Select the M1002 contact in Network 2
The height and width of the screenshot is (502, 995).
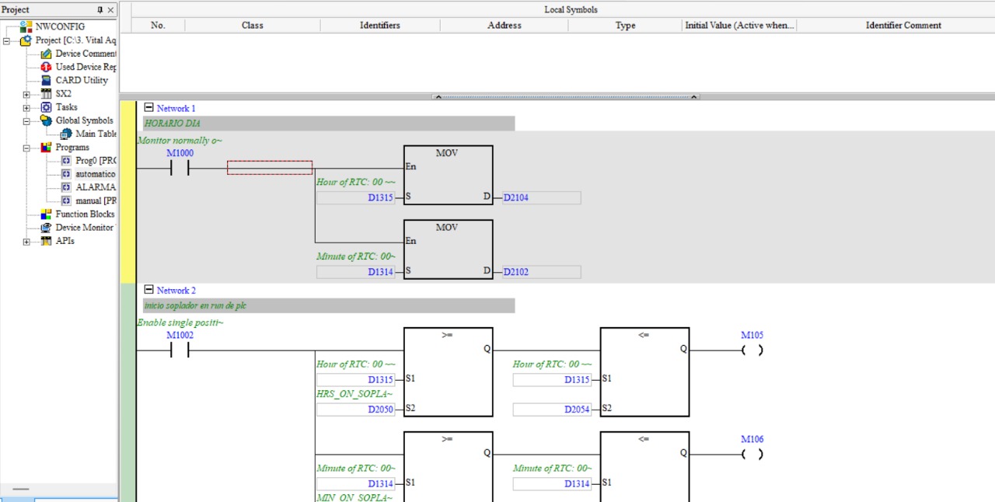coord(180,350)
